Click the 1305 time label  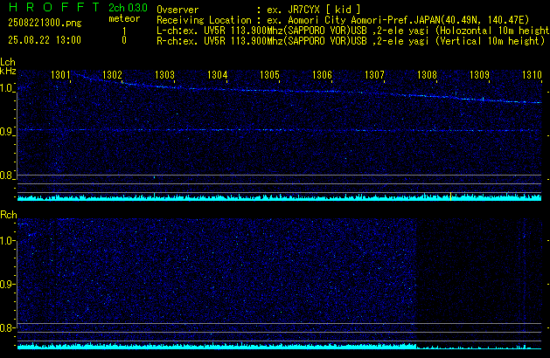pyautogui.click(x=269, y=75)
